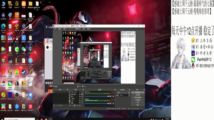Click the OBS preview canvas
The width and height of the screenshot is (214, 120).
(99, 57)
